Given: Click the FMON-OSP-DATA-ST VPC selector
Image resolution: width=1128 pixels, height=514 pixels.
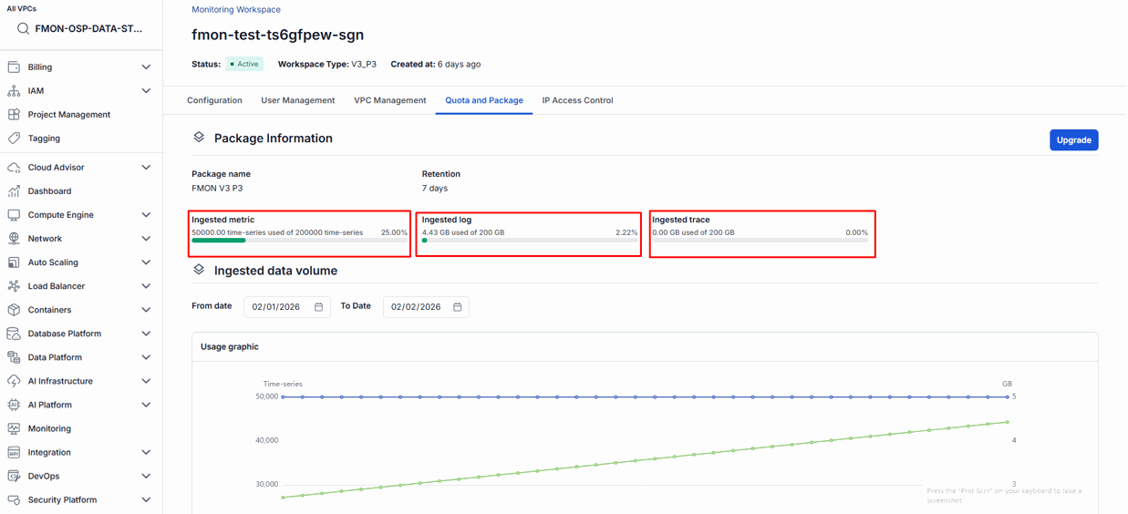Looking at the screenshot, I should [x=81, y=28].
